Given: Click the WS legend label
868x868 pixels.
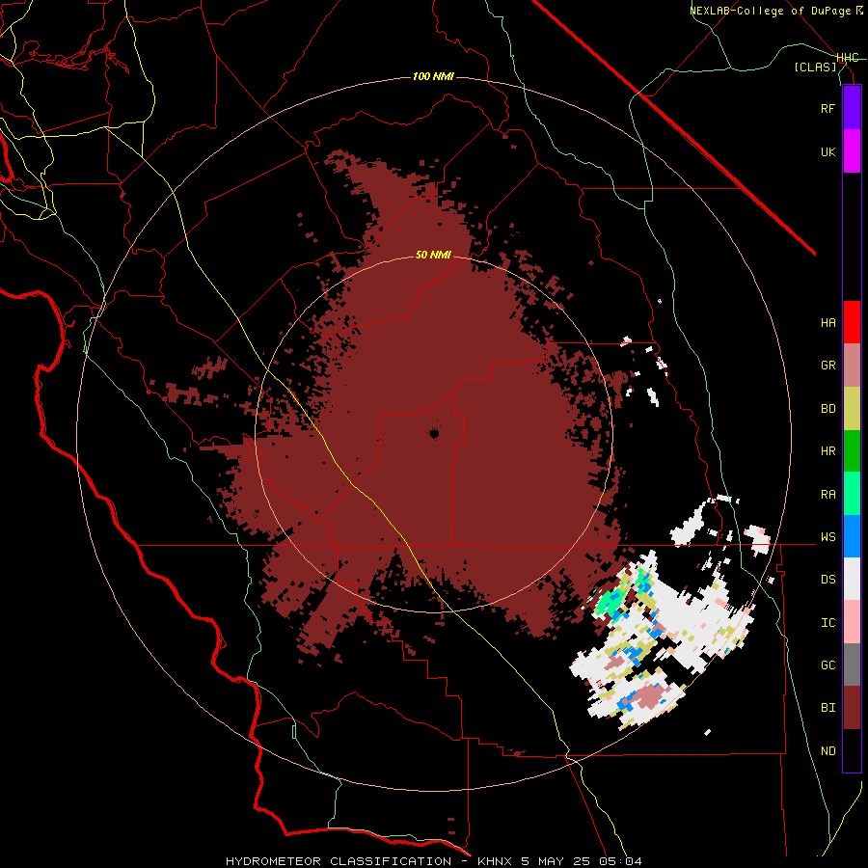Looking at the screenshot, I should (827, 537).
